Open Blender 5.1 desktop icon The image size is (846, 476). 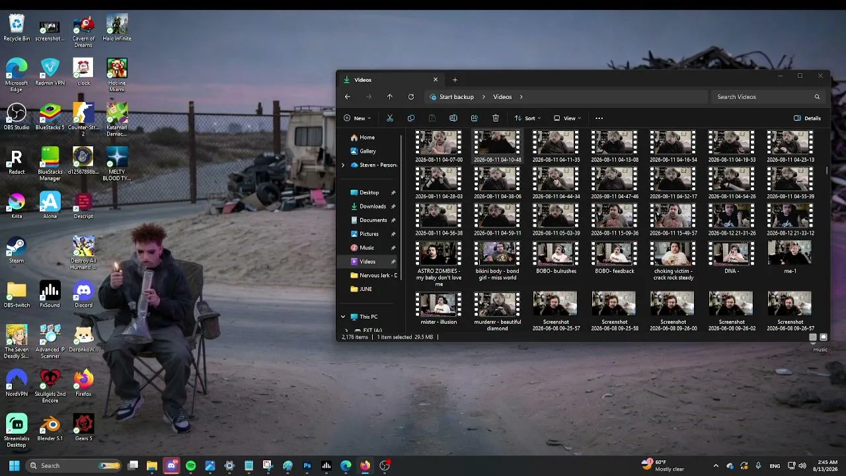tap(50, 428)
